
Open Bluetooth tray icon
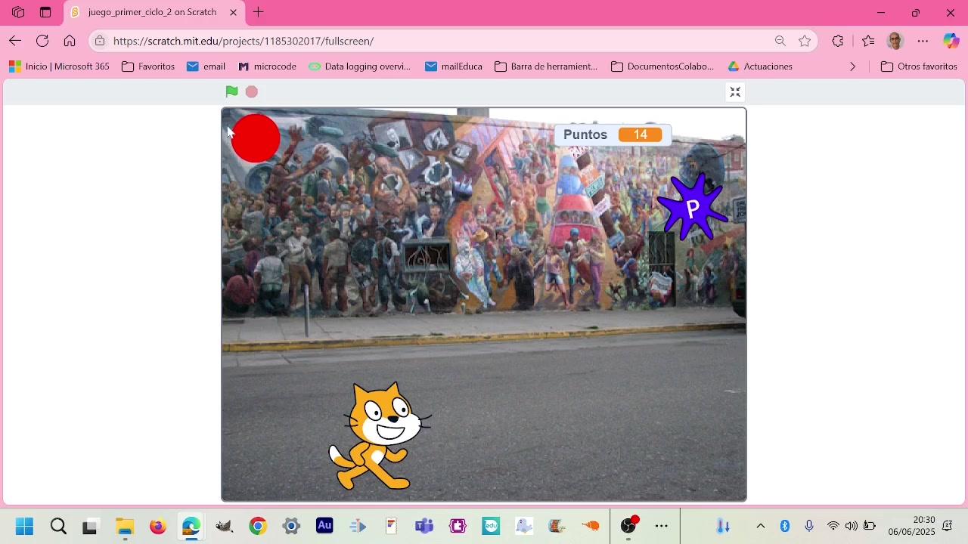click(x=785, y=526)
